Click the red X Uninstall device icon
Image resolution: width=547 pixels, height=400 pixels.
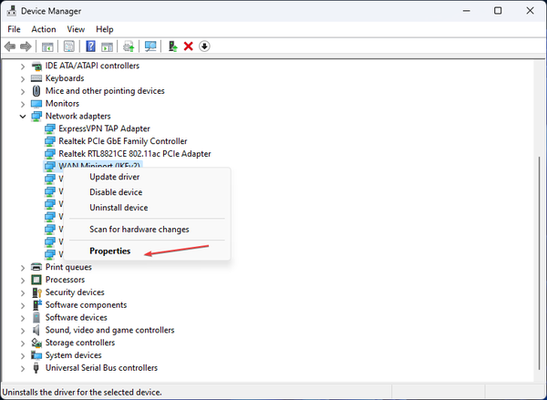(189, 46)
